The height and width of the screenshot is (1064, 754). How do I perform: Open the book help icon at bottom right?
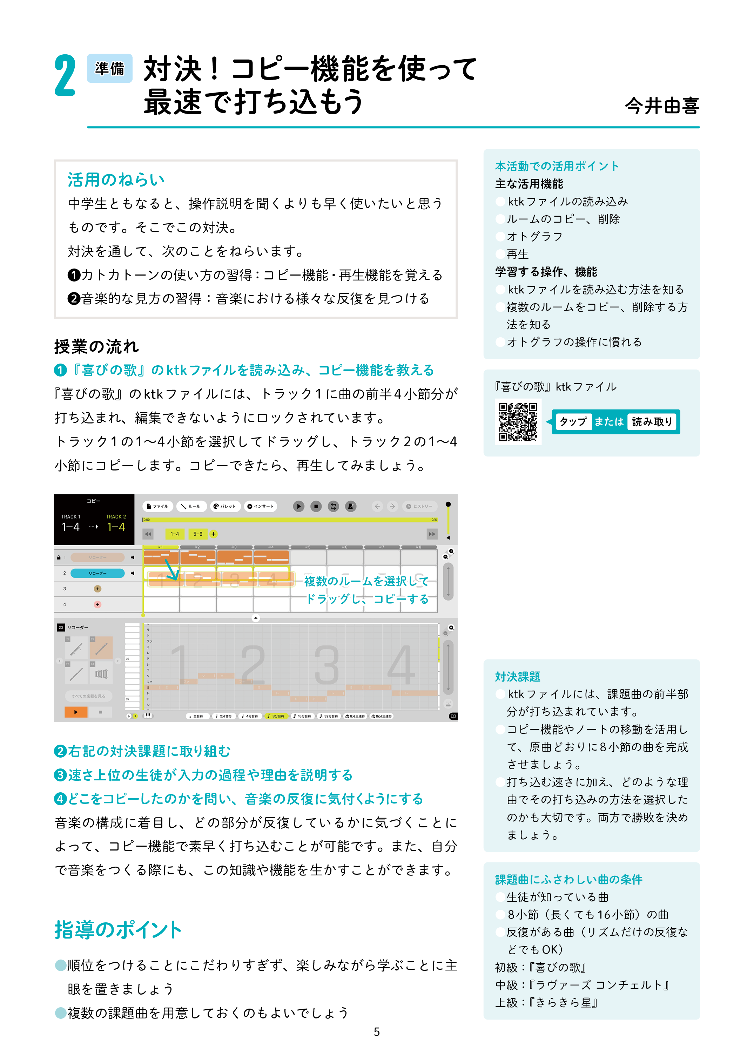click(453, 716)
